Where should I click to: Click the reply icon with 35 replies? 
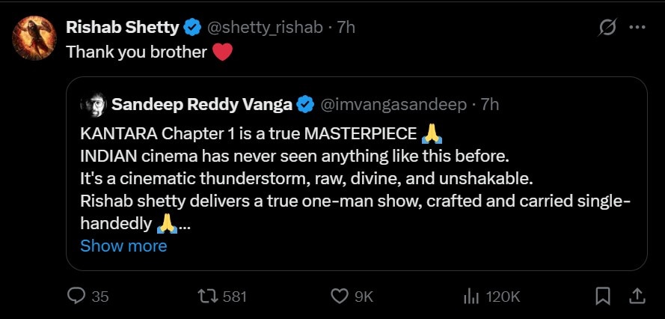coord(77,297)
